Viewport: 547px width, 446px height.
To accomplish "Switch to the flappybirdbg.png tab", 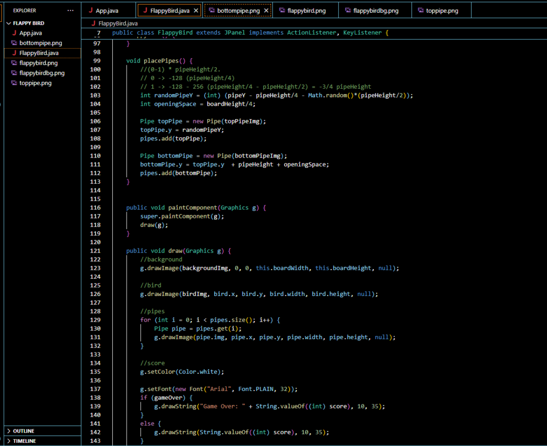I will pos(376,10).
